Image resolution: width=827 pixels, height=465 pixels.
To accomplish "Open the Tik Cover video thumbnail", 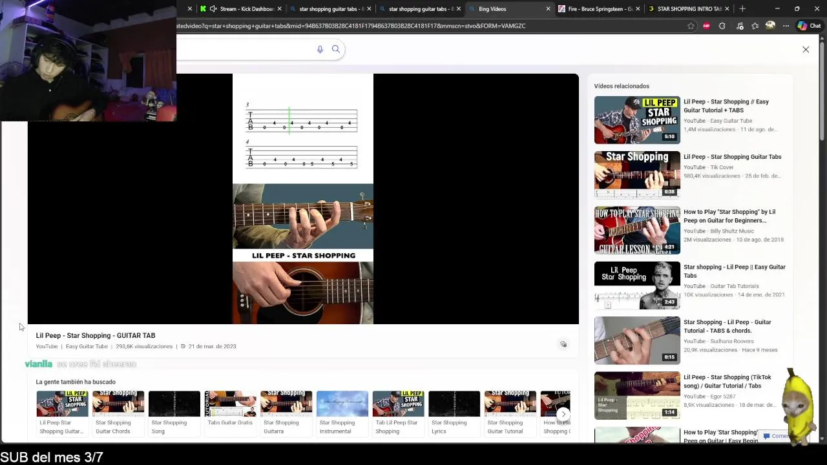I will coord(637,175).
